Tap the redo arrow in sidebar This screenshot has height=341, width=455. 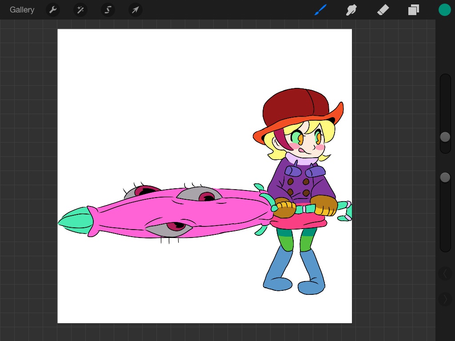tap(445, 299)
